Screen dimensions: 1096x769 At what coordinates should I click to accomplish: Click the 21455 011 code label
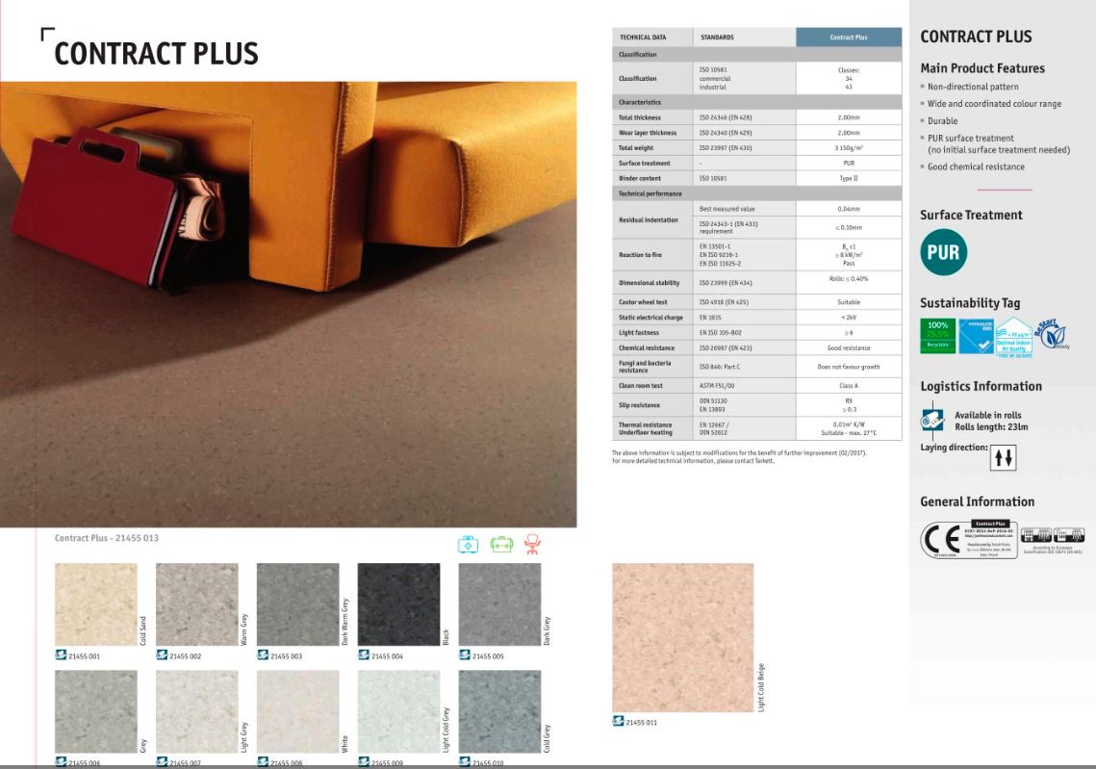point(641,722)
